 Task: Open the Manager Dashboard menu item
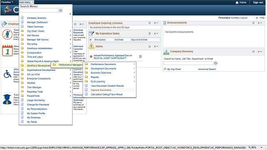pyautogui.click(x=37, y=22)
